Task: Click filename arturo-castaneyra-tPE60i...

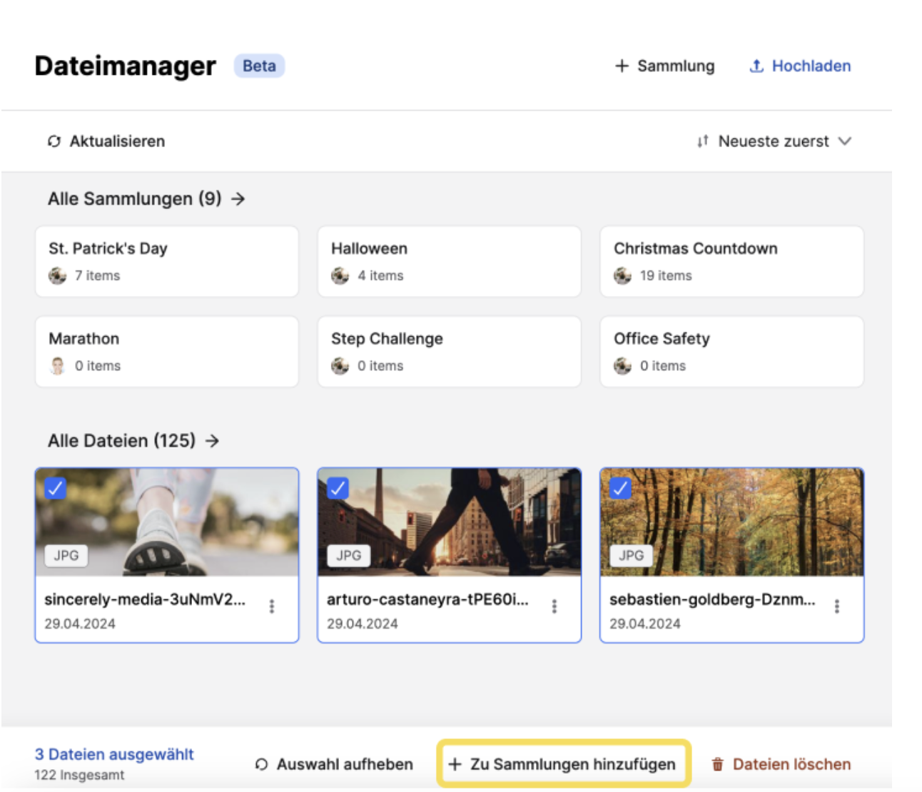Action: (x=428, y=599)
